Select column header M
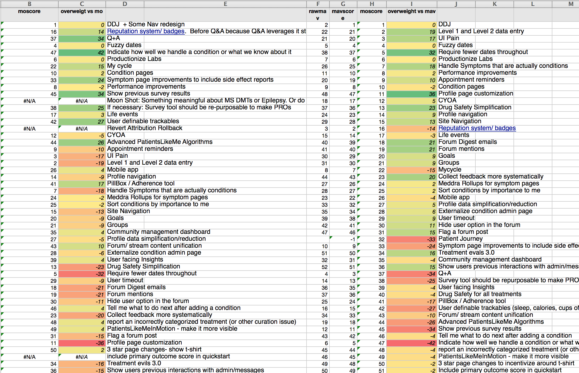The height and width of the screenshot is (373, 579). click(570, 4)
